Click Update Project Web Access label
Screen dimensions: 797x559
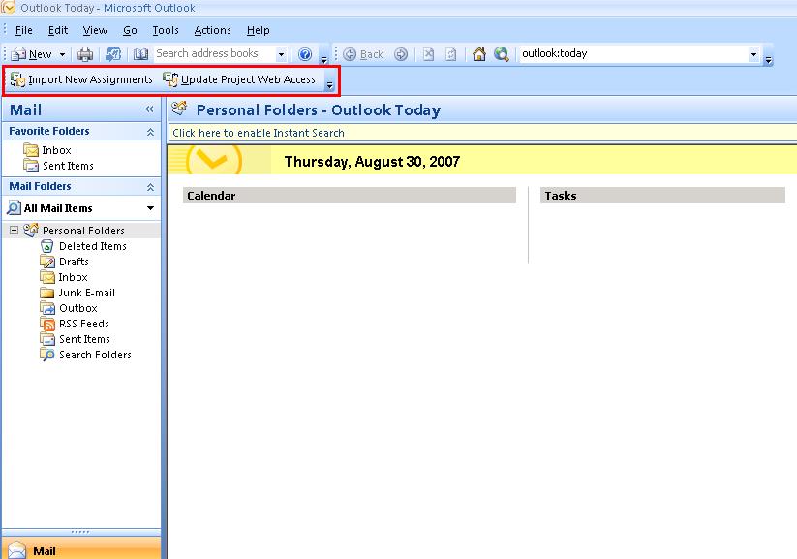249,79
